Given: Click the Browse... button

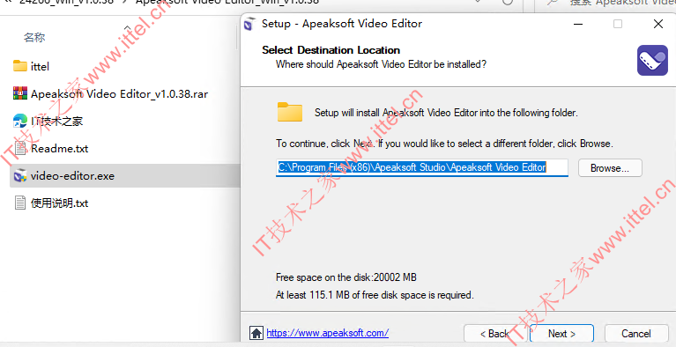Looking at the screenshot, I should [x=610, y=167].
